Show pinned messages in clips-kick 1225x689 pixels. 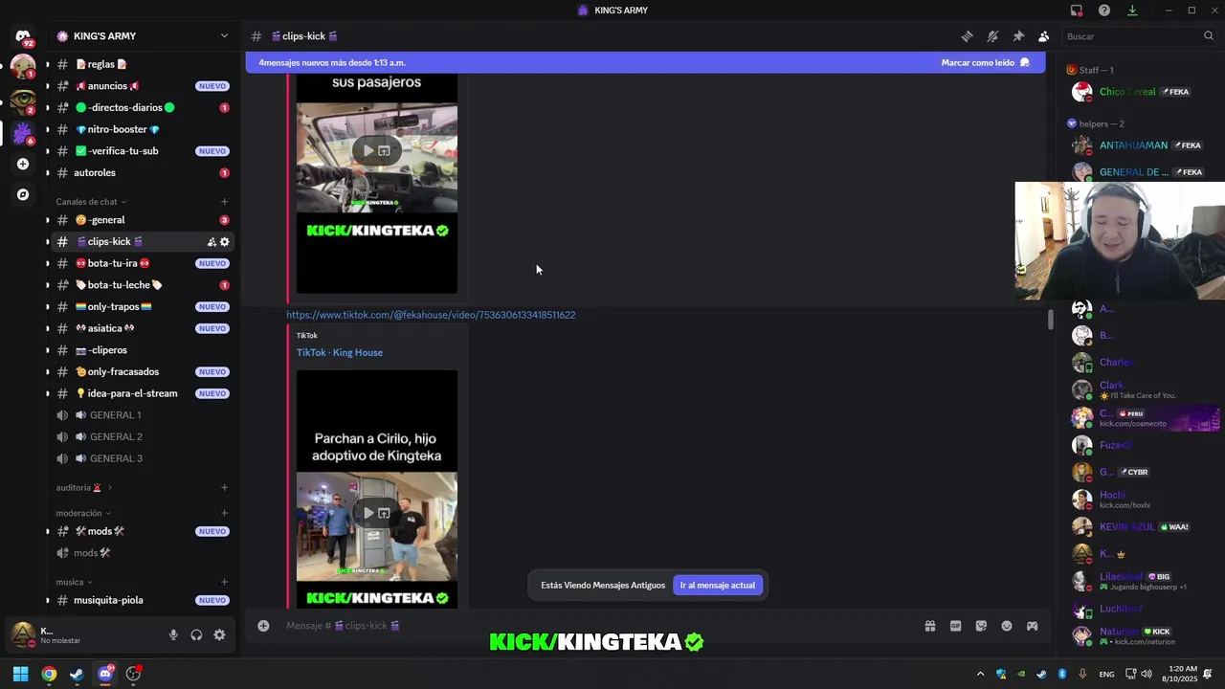pyautogui.click(x=1018, y=36)
